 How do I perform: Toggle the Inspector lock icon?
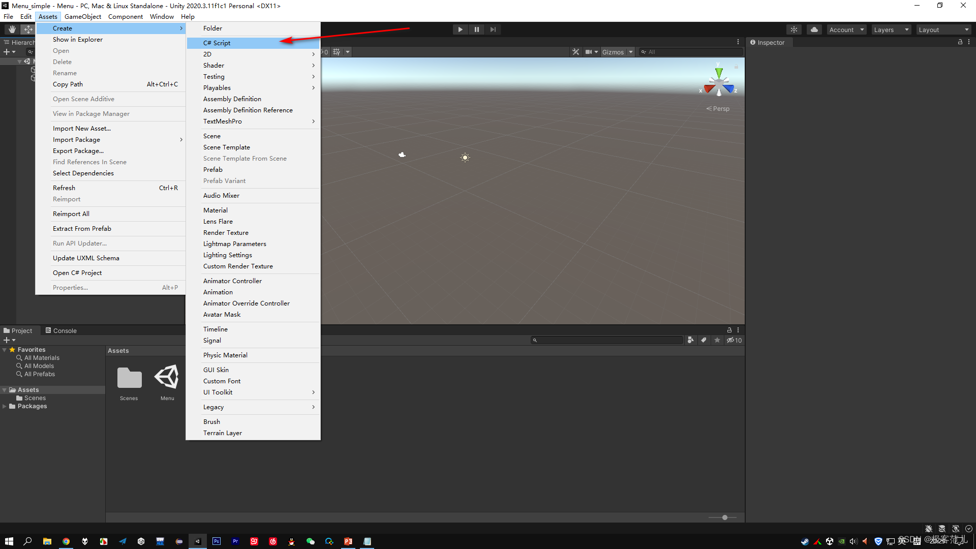click(x=960, y=42)
